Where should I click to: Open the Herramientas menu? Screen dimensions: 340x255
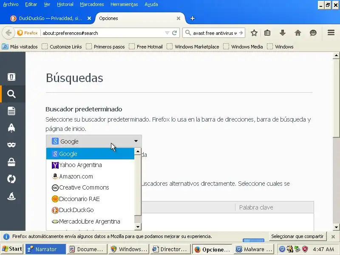coord(124,4)
